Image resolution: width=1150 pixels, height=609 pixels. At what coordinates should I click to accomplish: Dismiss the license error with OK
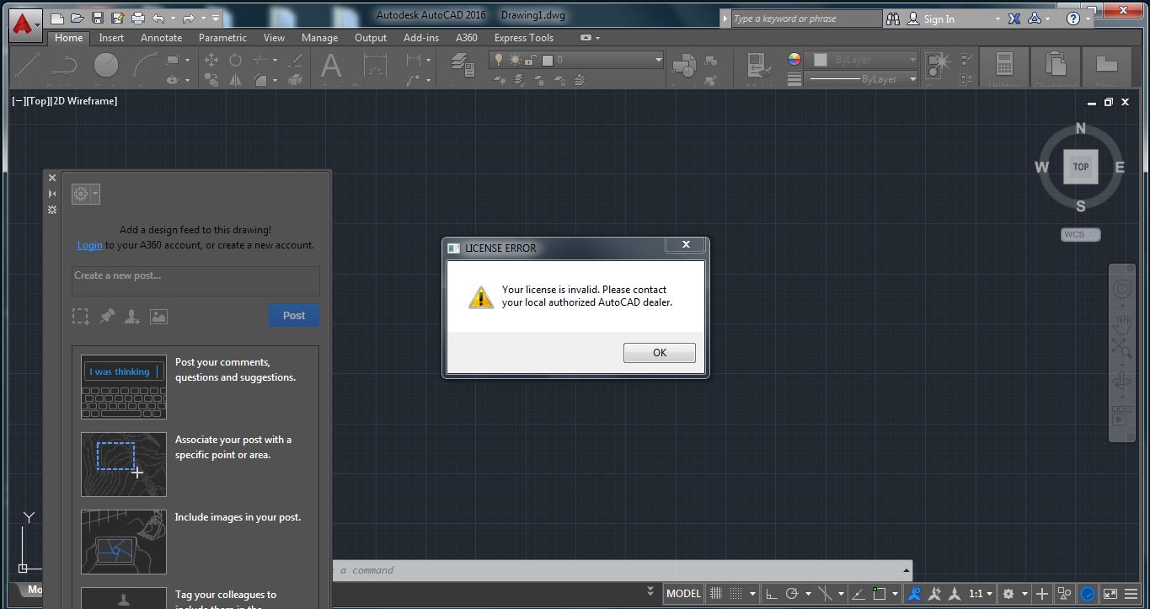(x=659, y=352)
